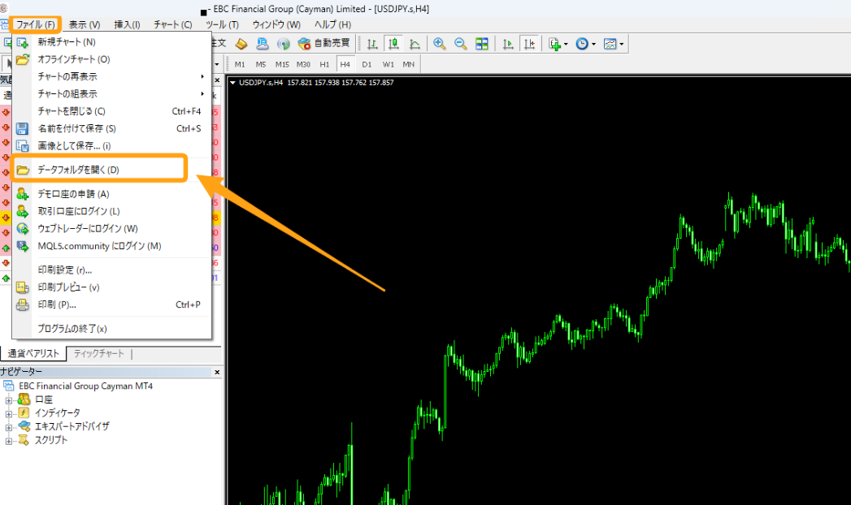Select the M30 timeframe
The width and height of the screenshot is (851, 505).
[x=303, y=64]
